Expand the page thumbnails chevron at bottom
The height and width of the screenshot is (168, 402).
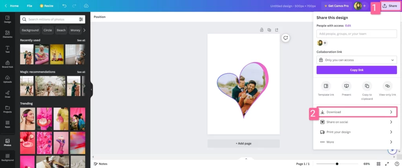coord(246,159)
